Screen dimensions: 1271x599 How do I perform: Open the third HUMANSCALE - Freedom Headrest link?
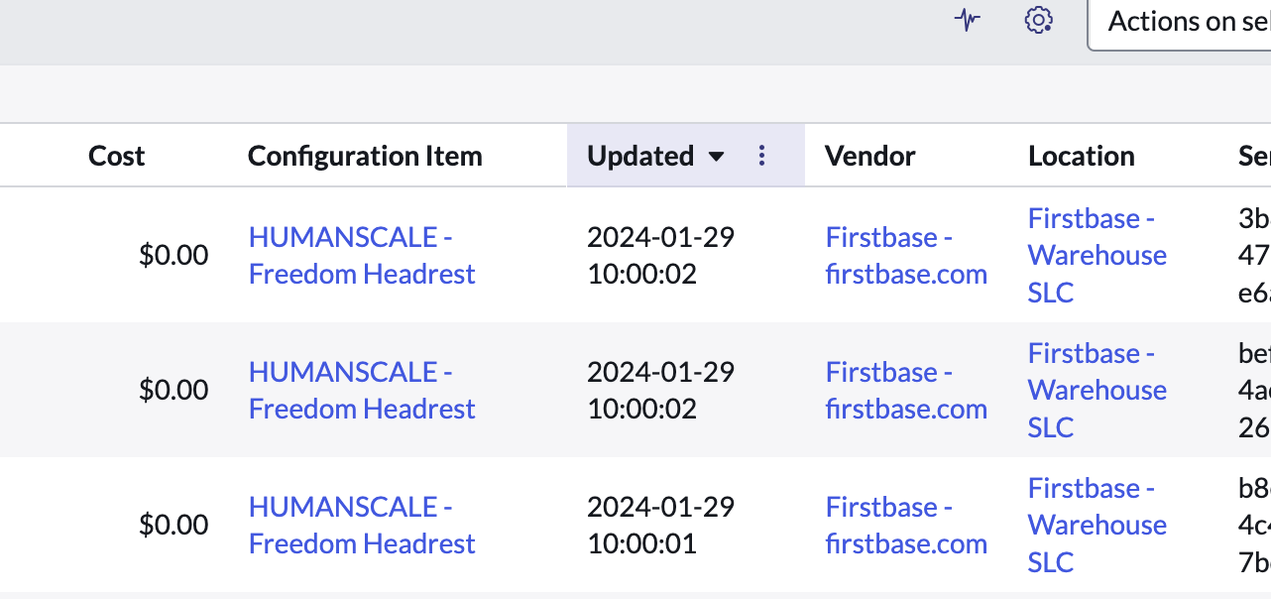click(x=362, y=525)
